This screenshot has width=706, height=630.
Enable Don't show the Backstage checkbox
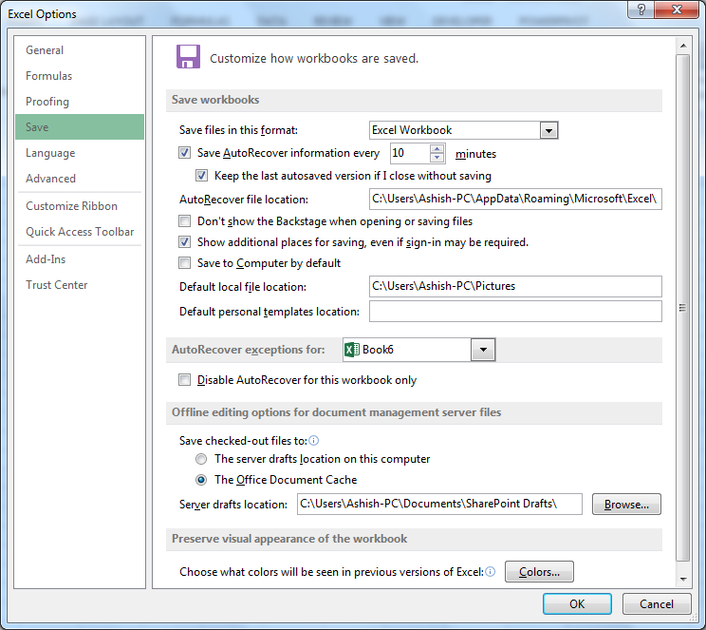click(x=185, y=221)
